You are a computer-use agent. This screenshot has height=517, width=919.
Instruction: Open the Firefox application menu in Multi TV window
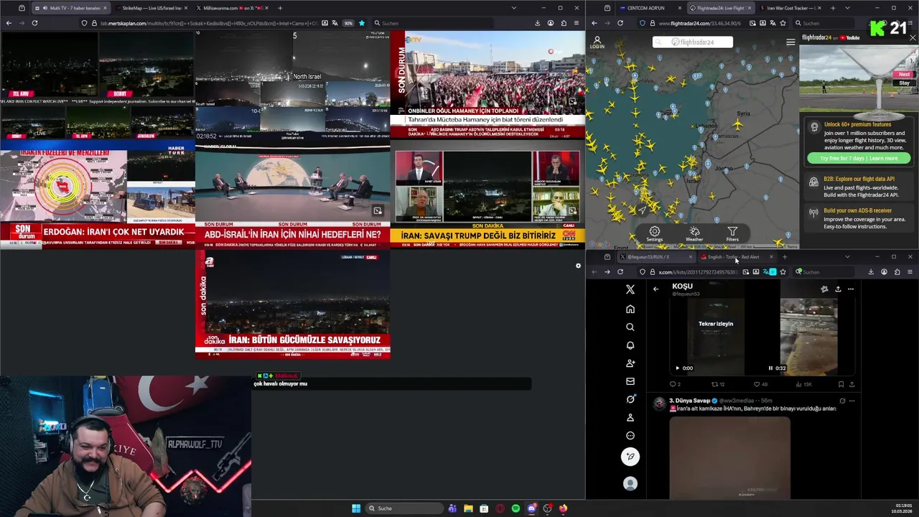click(577, 23)
